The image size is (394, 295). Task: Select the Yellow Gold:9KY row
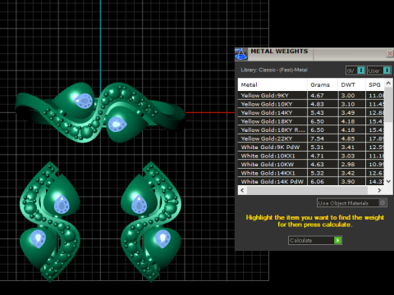click(x=311, y=95)
